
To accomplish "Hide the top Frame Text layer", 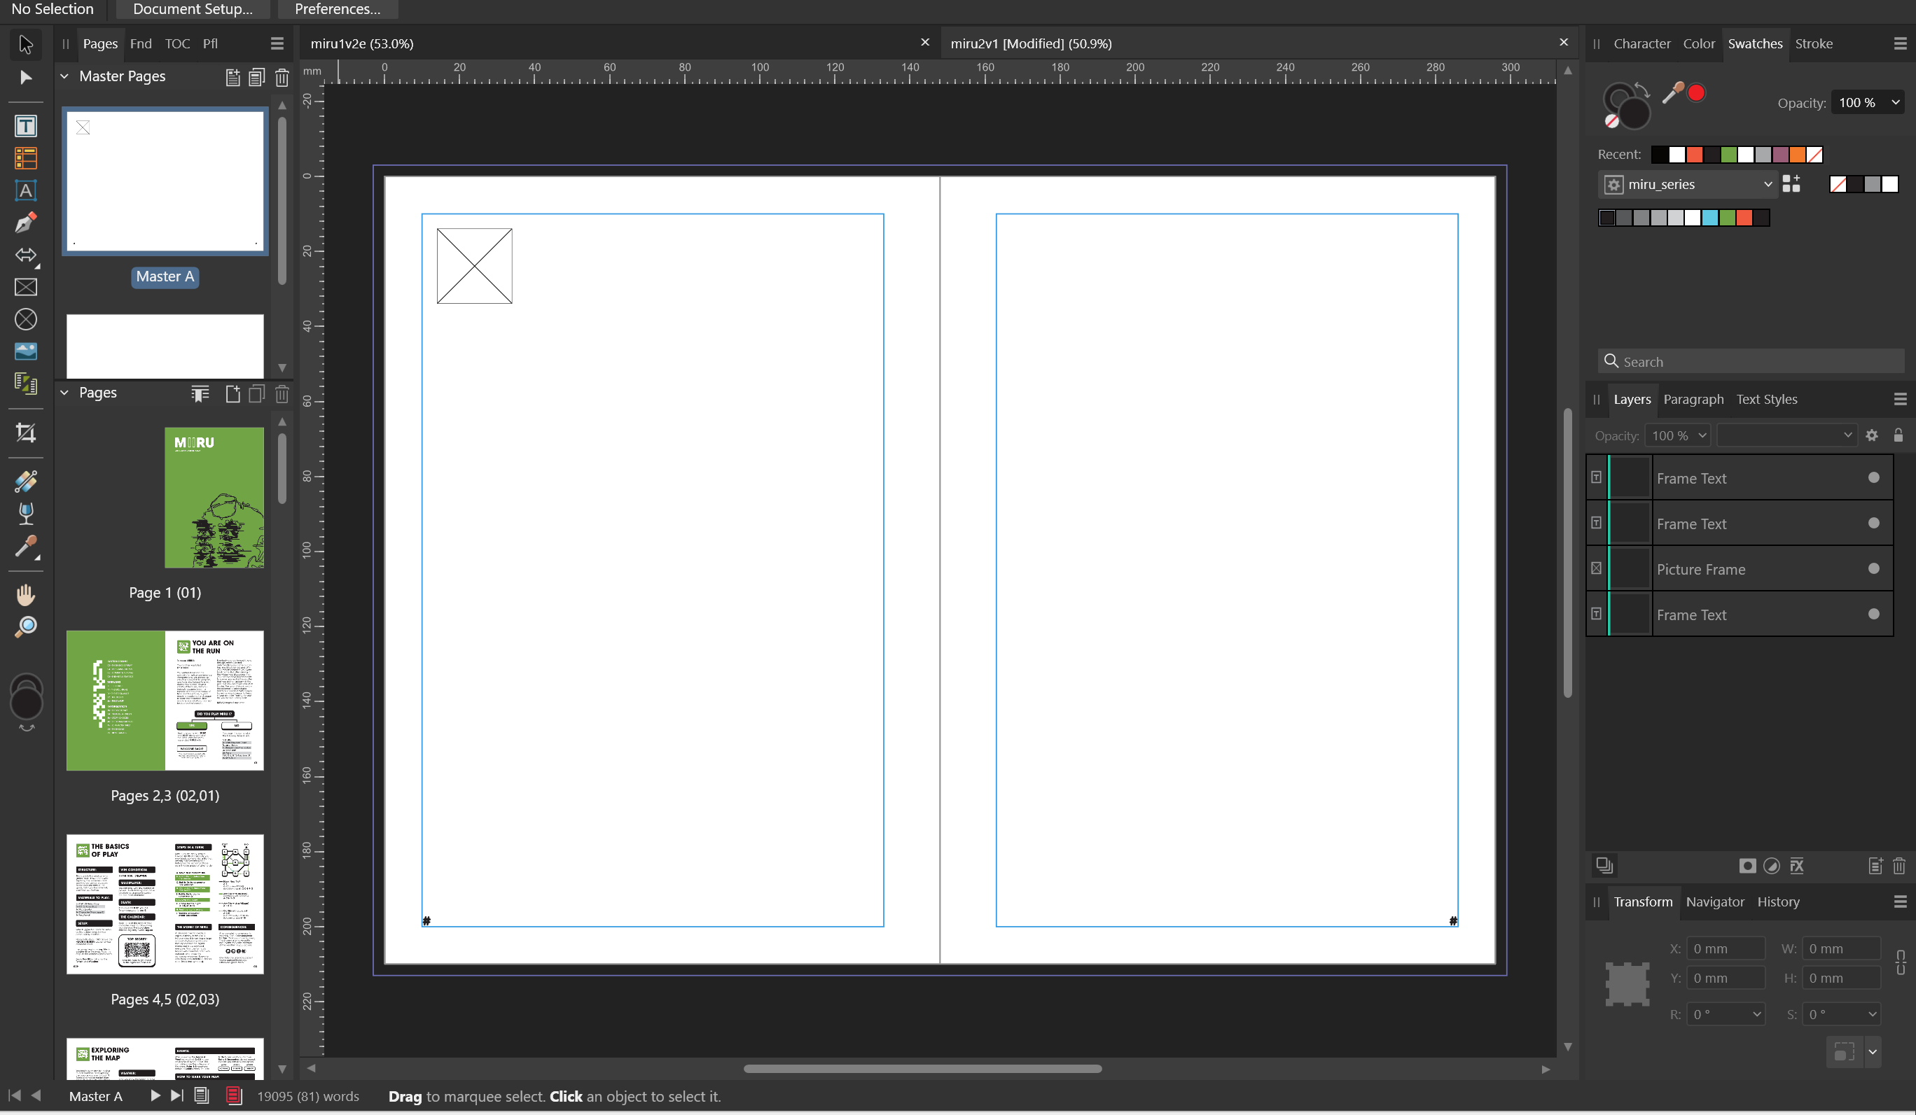I will click(x=1873, y=477).
